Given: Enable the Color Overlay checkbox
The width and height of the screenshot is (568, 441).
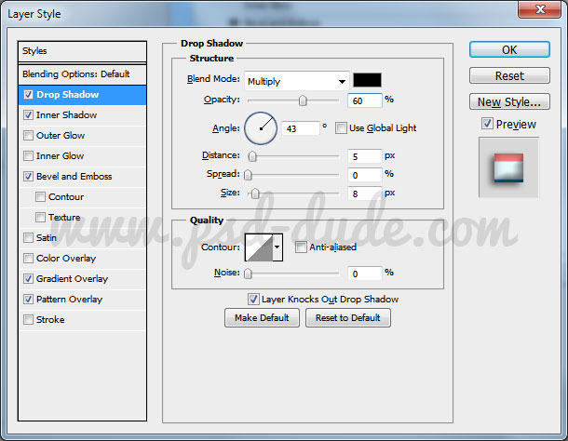Looking at the screenshot, I should 28,258.
